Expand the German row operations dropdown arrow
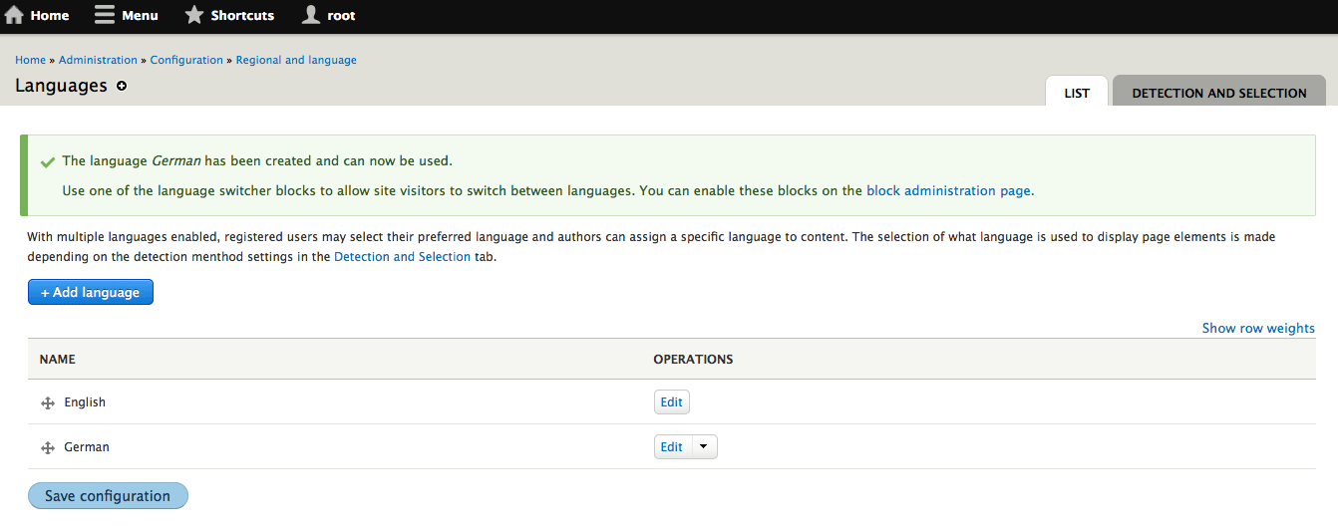 coord(703,447)
